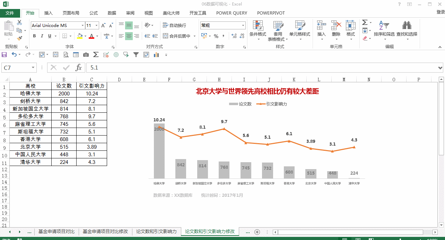Viewport: 445px width, 240px height.
Task: Click the 登录 sign-in link
Action: coord(440,12)
